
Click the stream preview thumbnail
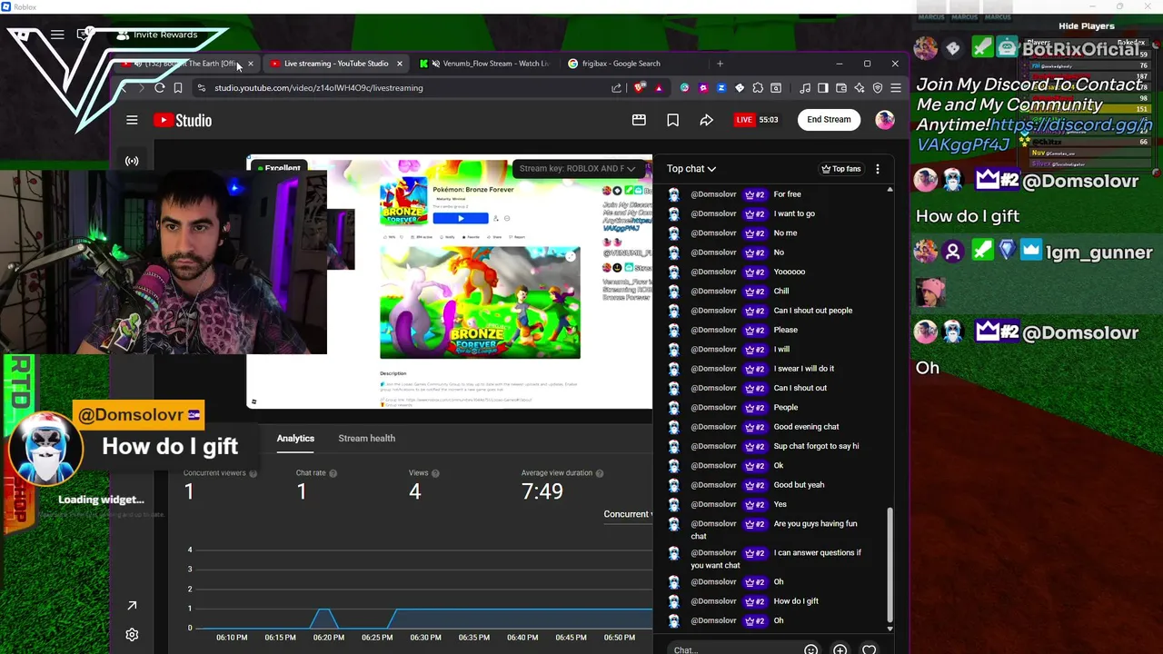point(450,282)
